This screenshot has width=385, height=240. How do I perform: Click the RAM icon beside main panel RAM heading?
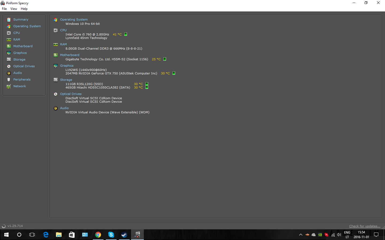(x=56, y=44)
